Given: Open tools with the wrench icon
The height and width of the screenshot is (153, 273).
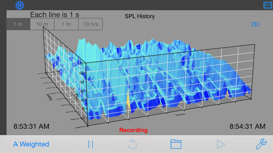Looking at the screenshot, I should click(x=261, y=144).
